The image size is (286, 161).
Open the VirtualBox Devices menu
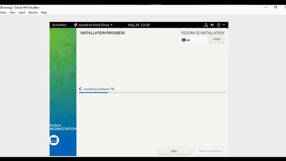(x=33, y=13)
